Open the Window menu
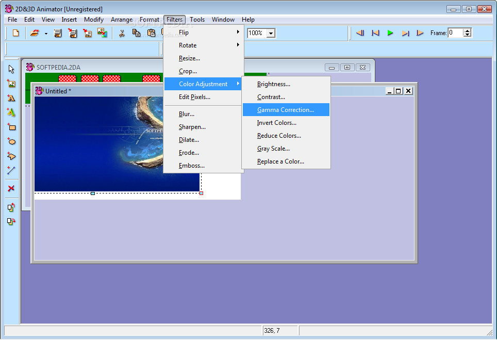 click(223, 20)
